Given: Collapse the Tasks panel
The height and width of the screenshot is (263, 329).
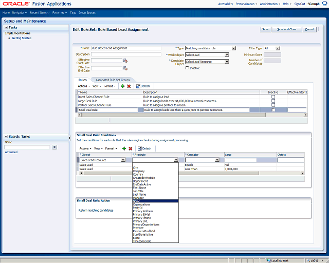Looking at the screenshot, I should (6, 27).
